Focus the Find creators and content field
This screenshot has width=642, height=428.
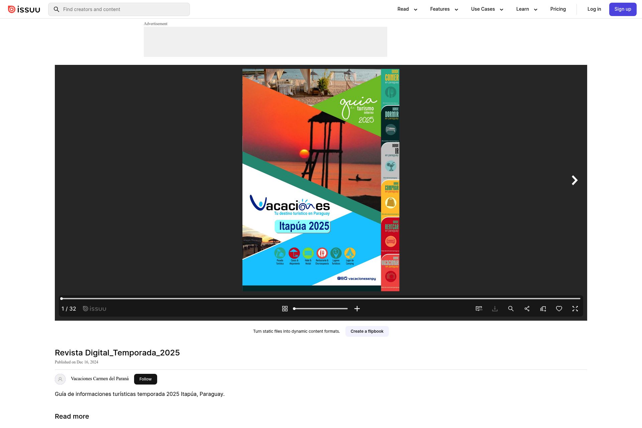coord(124,9)
